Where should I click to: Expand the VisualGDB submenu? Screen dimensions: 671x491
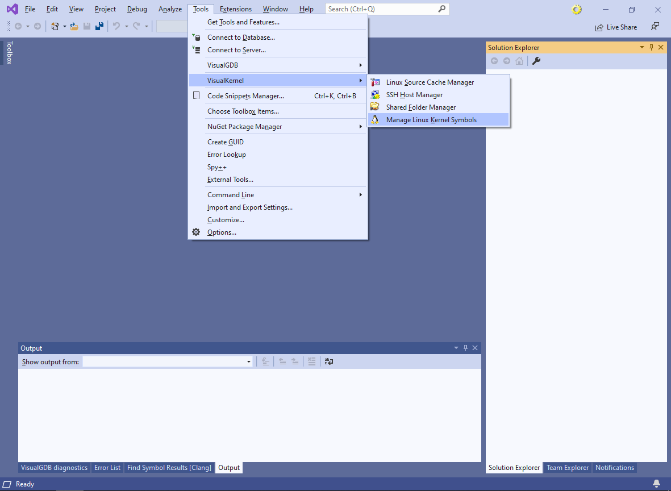[x=278, y=65]
